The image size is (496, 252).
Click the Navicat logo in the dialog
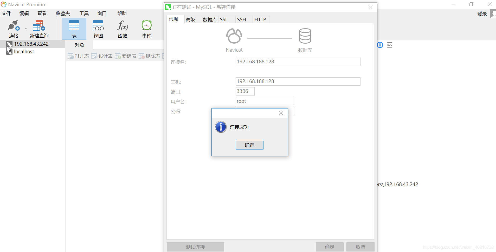click(234, 36)
